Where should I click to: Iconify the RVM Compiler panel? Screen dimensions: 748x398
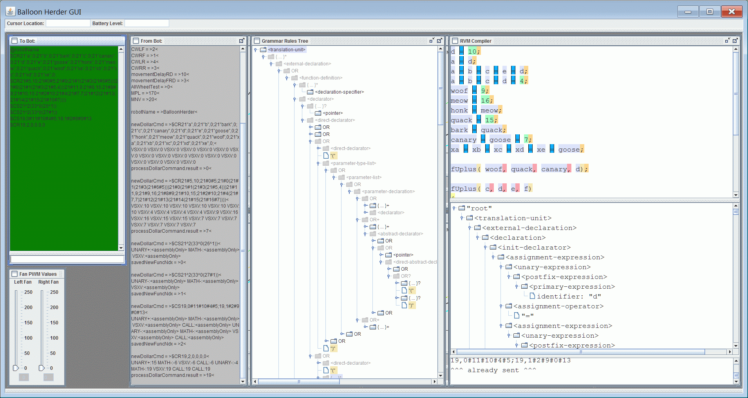pyautogui.click(x=727, y=41)
